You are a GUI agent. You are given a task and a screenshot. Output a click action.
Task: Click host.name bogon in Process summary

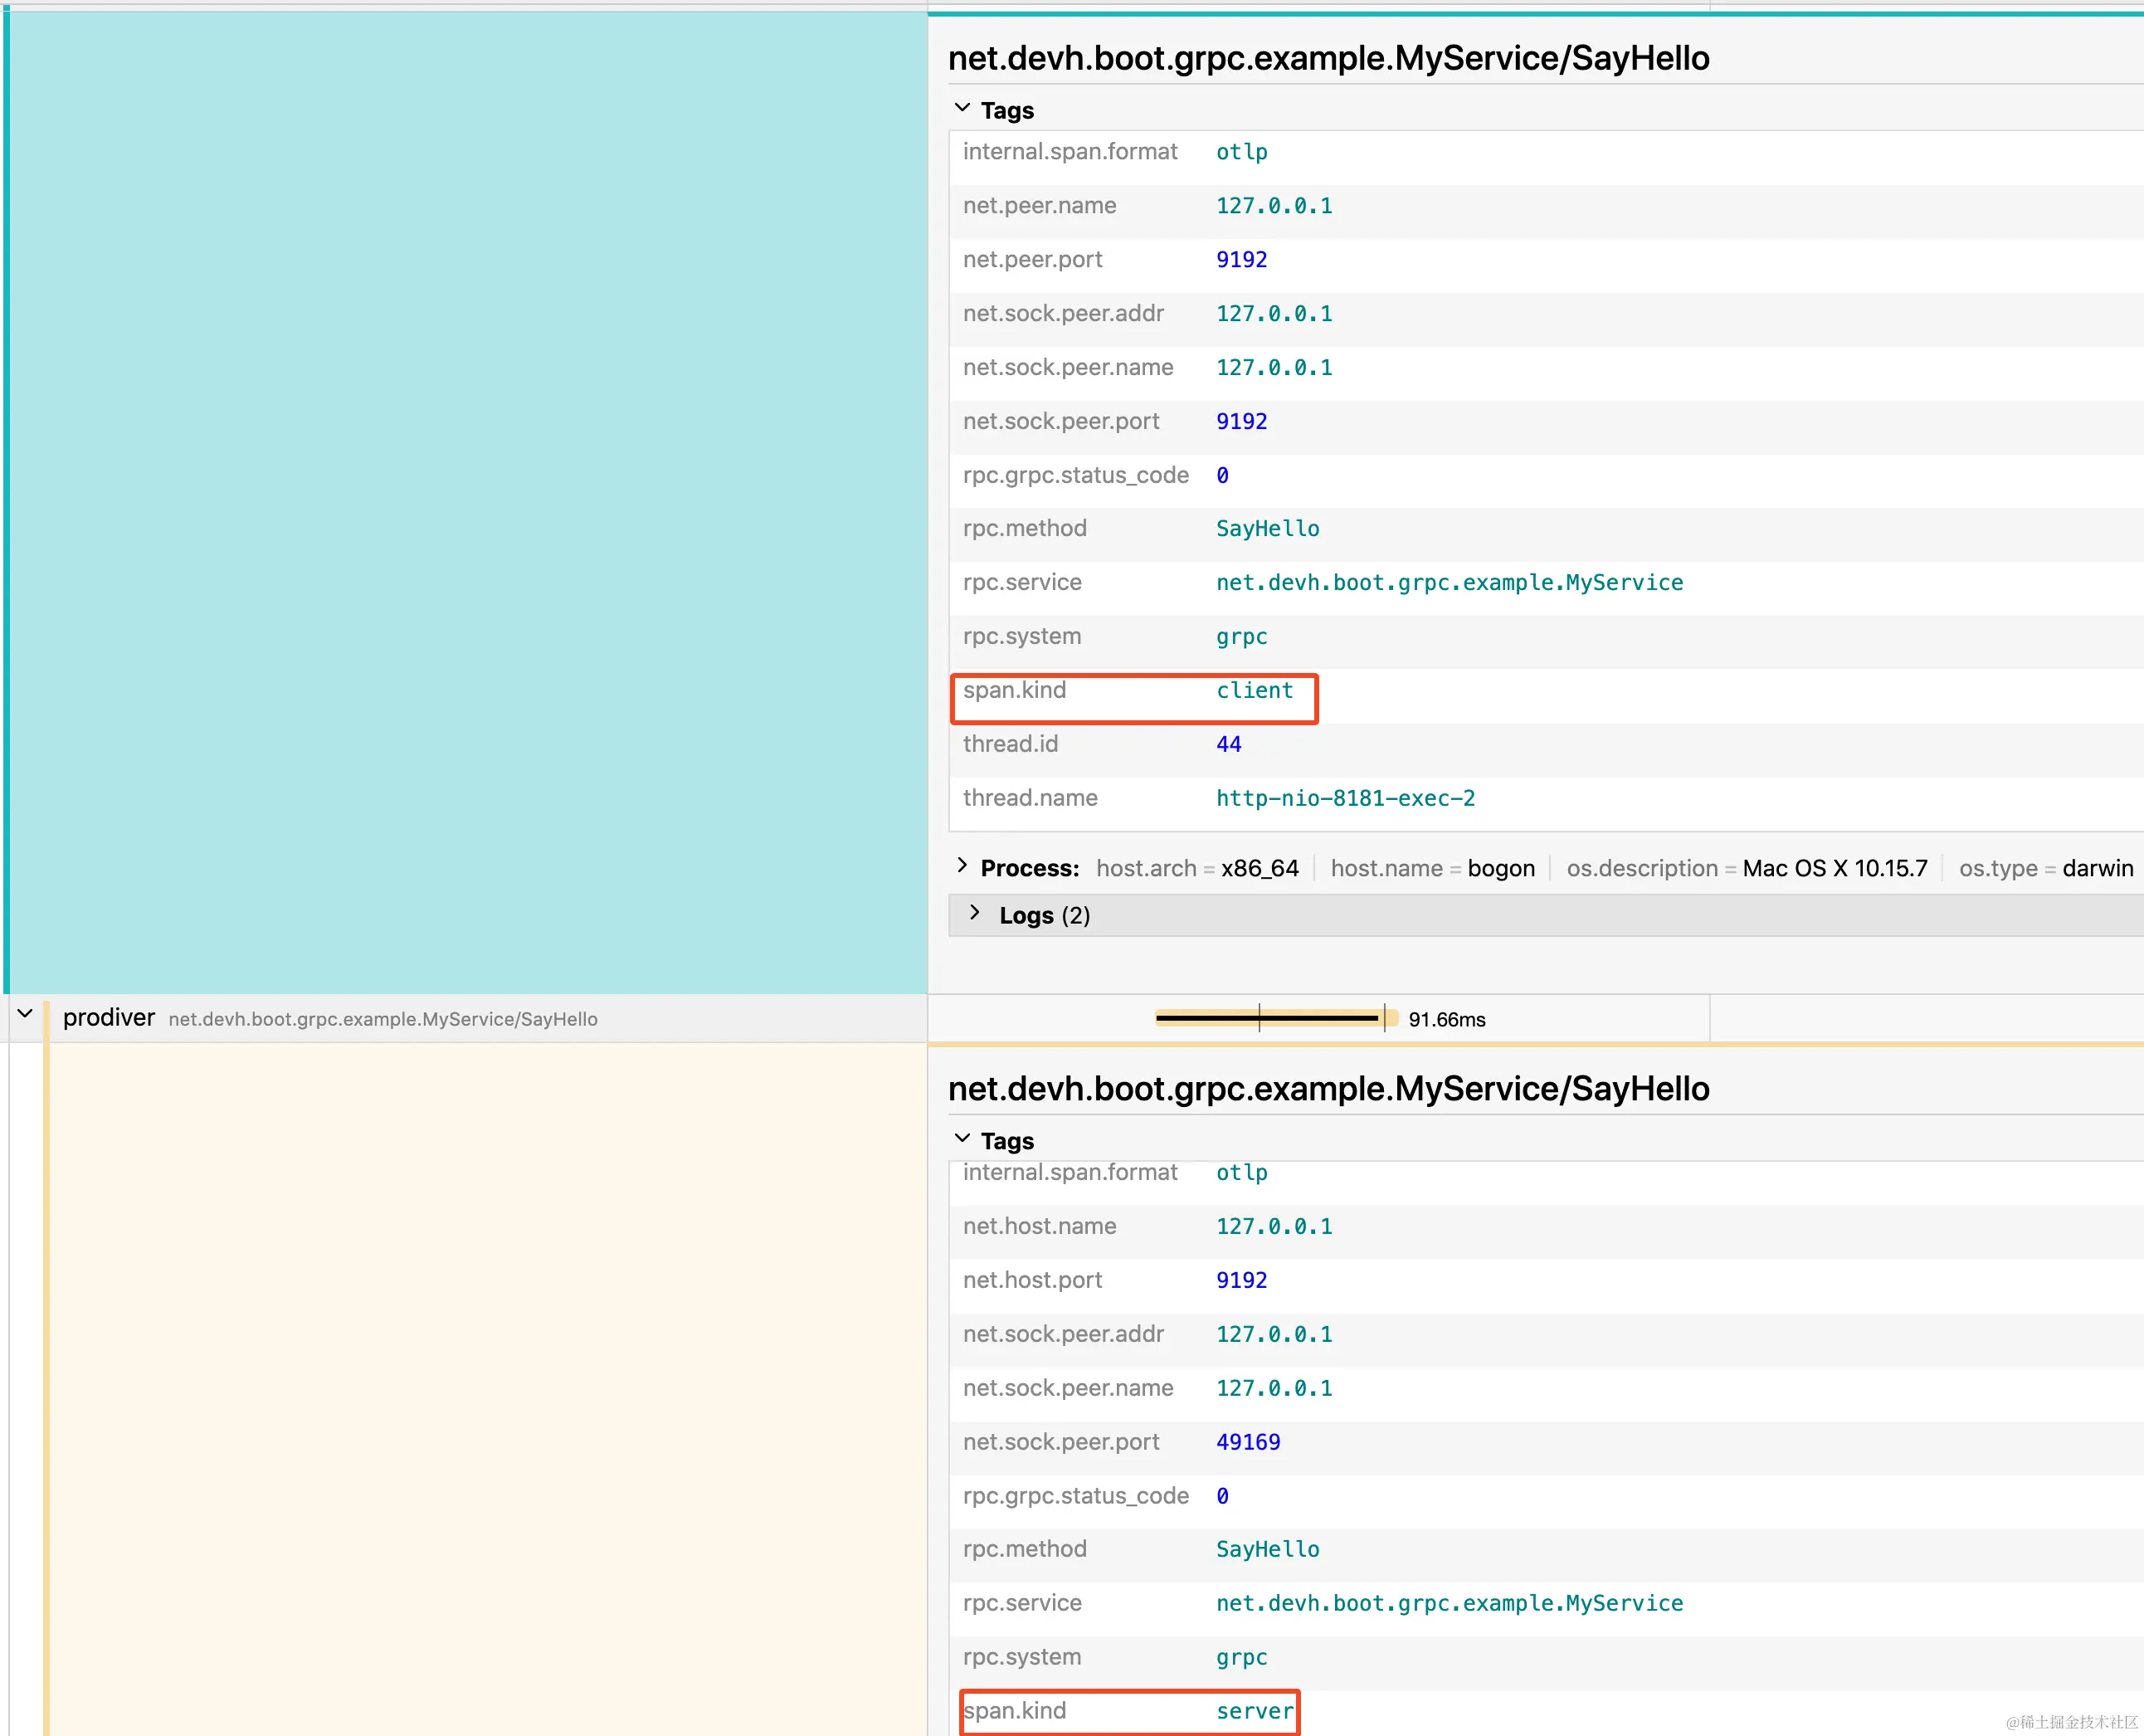[x=1432, y=868]
